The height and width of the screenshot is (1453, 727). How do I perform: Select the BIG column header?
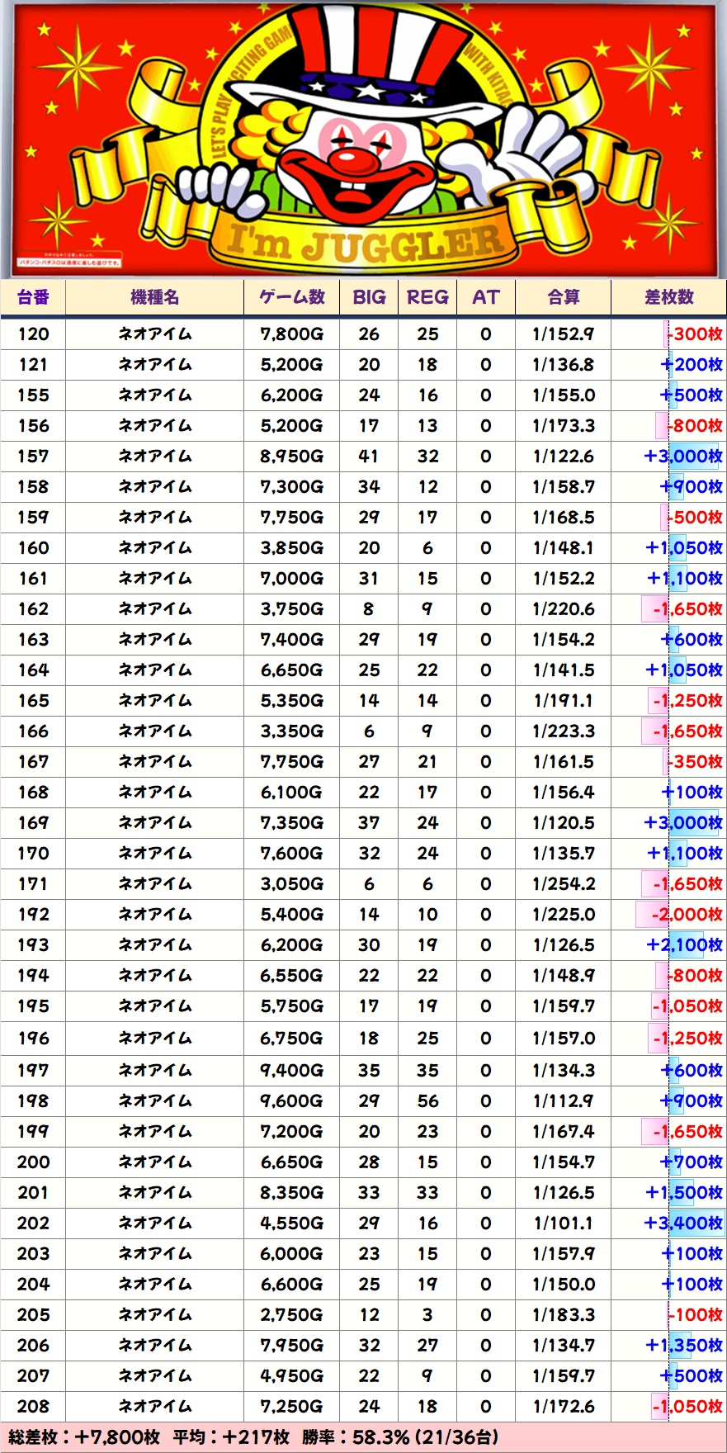(x=368, y=297)
